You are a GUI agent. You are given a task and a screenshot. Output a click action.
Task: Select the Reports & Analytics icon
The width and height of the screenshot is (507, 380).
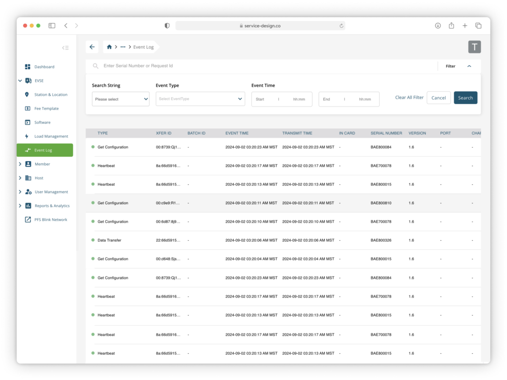point(28,206)
